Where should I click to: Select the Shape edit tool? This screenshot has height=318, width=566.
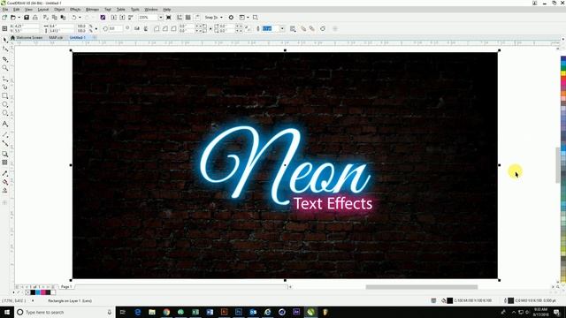[5, 49]
